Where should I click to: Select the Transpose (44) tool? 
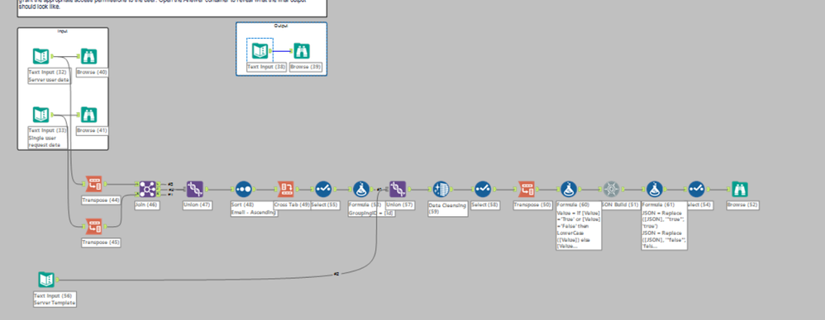(x=94, y=184)
